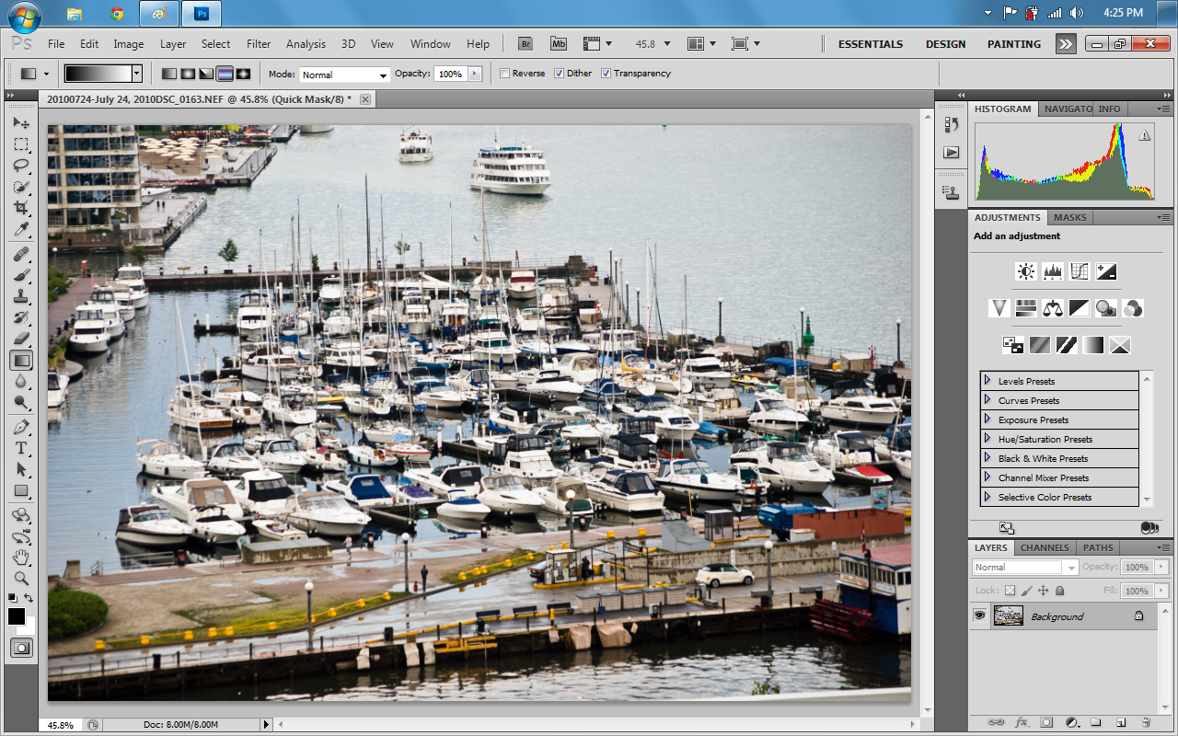The image size is (1178, 736).
Task: Open the Opacity slider arrow in options bar
Action: [475, 74]
